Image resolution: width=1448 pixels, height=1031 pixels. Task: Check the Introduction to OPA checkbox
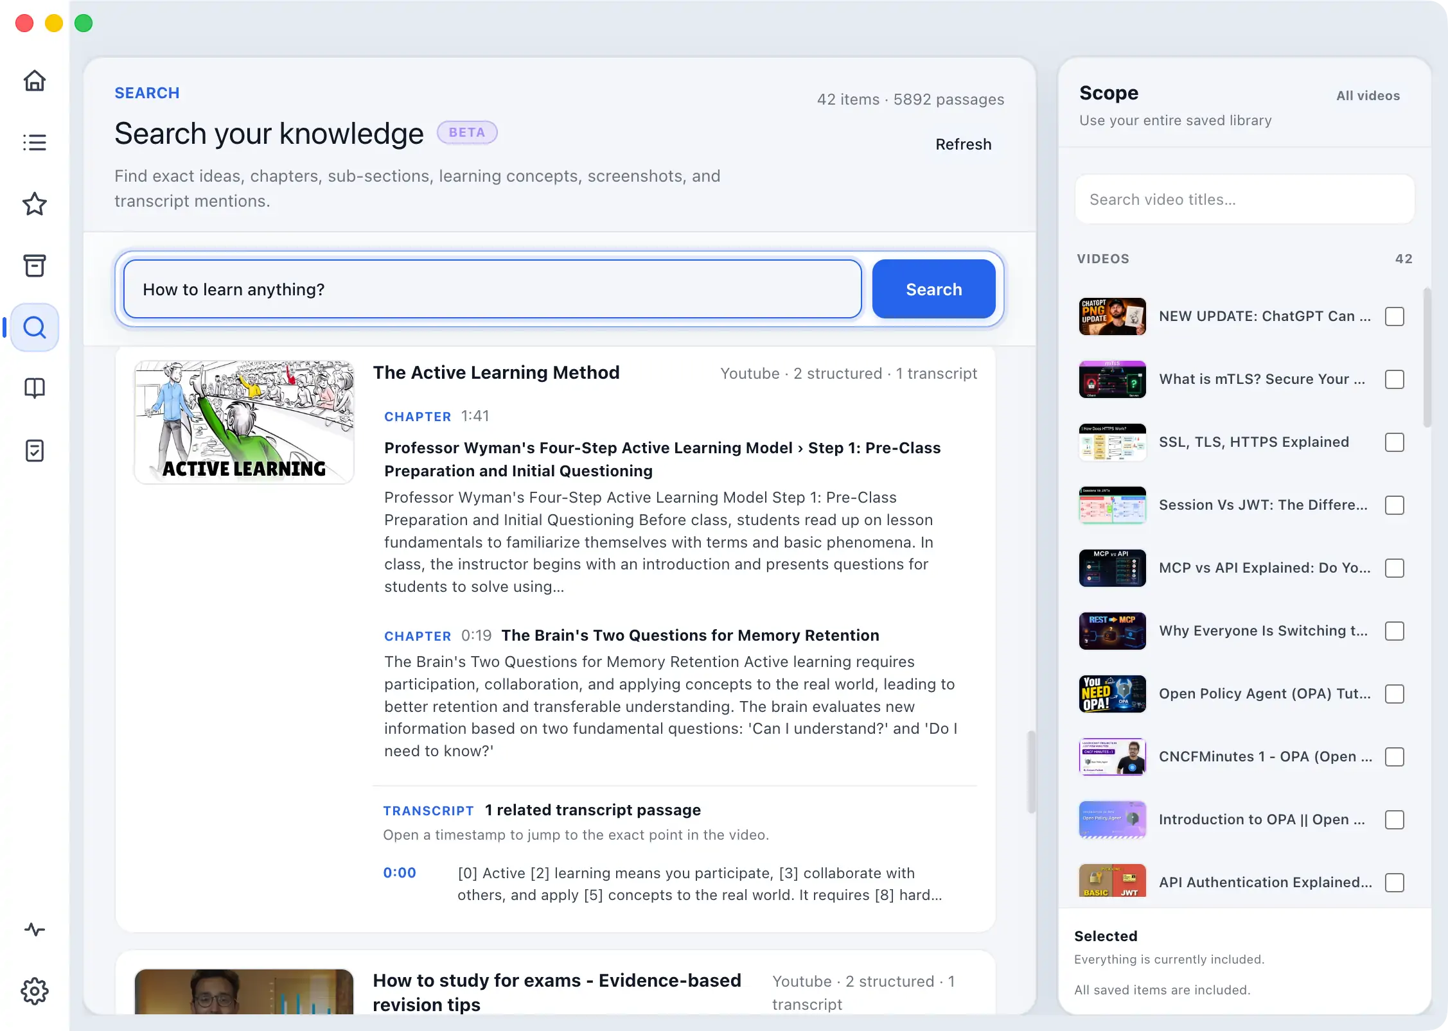tap(1395, 820)
